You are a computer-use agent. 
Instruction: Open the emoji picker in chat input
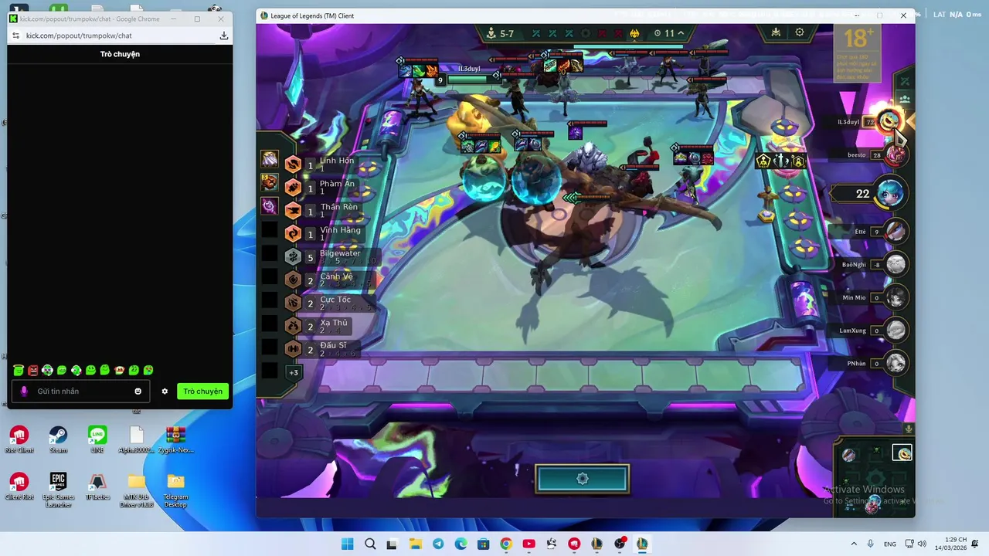(x=138, y=392)
